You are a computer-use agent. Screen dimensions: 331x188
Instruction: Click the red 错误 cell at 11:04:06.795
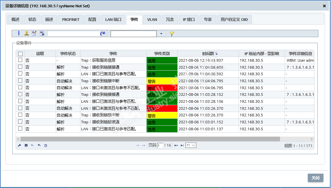pos(162,88)
